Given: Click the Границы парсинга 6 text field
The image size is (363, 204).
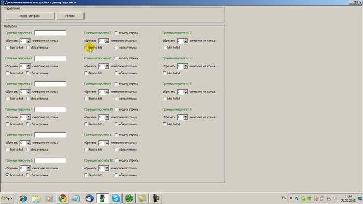Looking at the screenshot, I should tap(50, 160).
